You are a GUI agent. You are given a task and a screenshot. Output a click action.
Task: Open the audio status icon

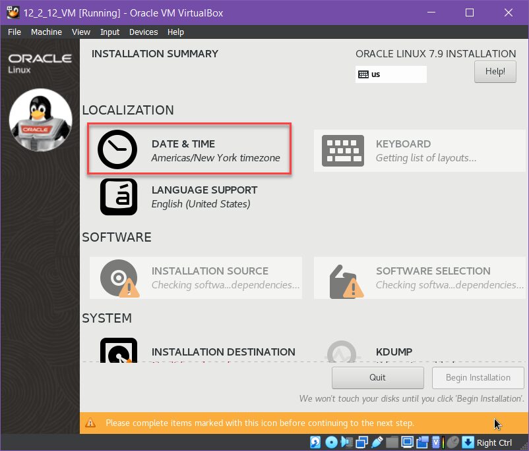point(347,442)
